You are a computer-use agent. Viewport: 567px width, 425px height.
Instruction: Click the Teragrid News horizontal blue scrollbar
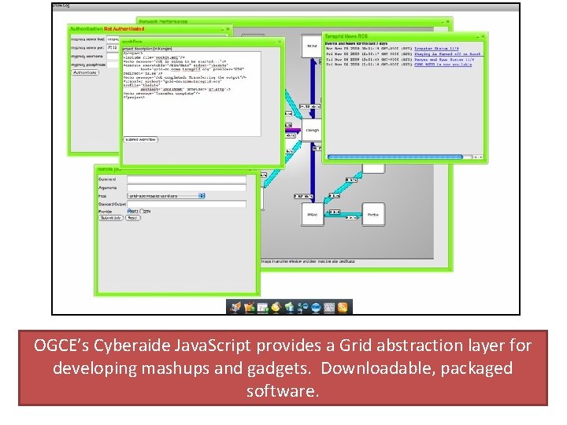click(395, 157)
